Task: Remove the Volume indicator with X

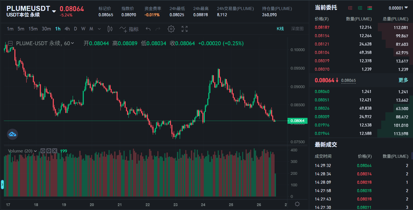Action: [x=55, y=151]
